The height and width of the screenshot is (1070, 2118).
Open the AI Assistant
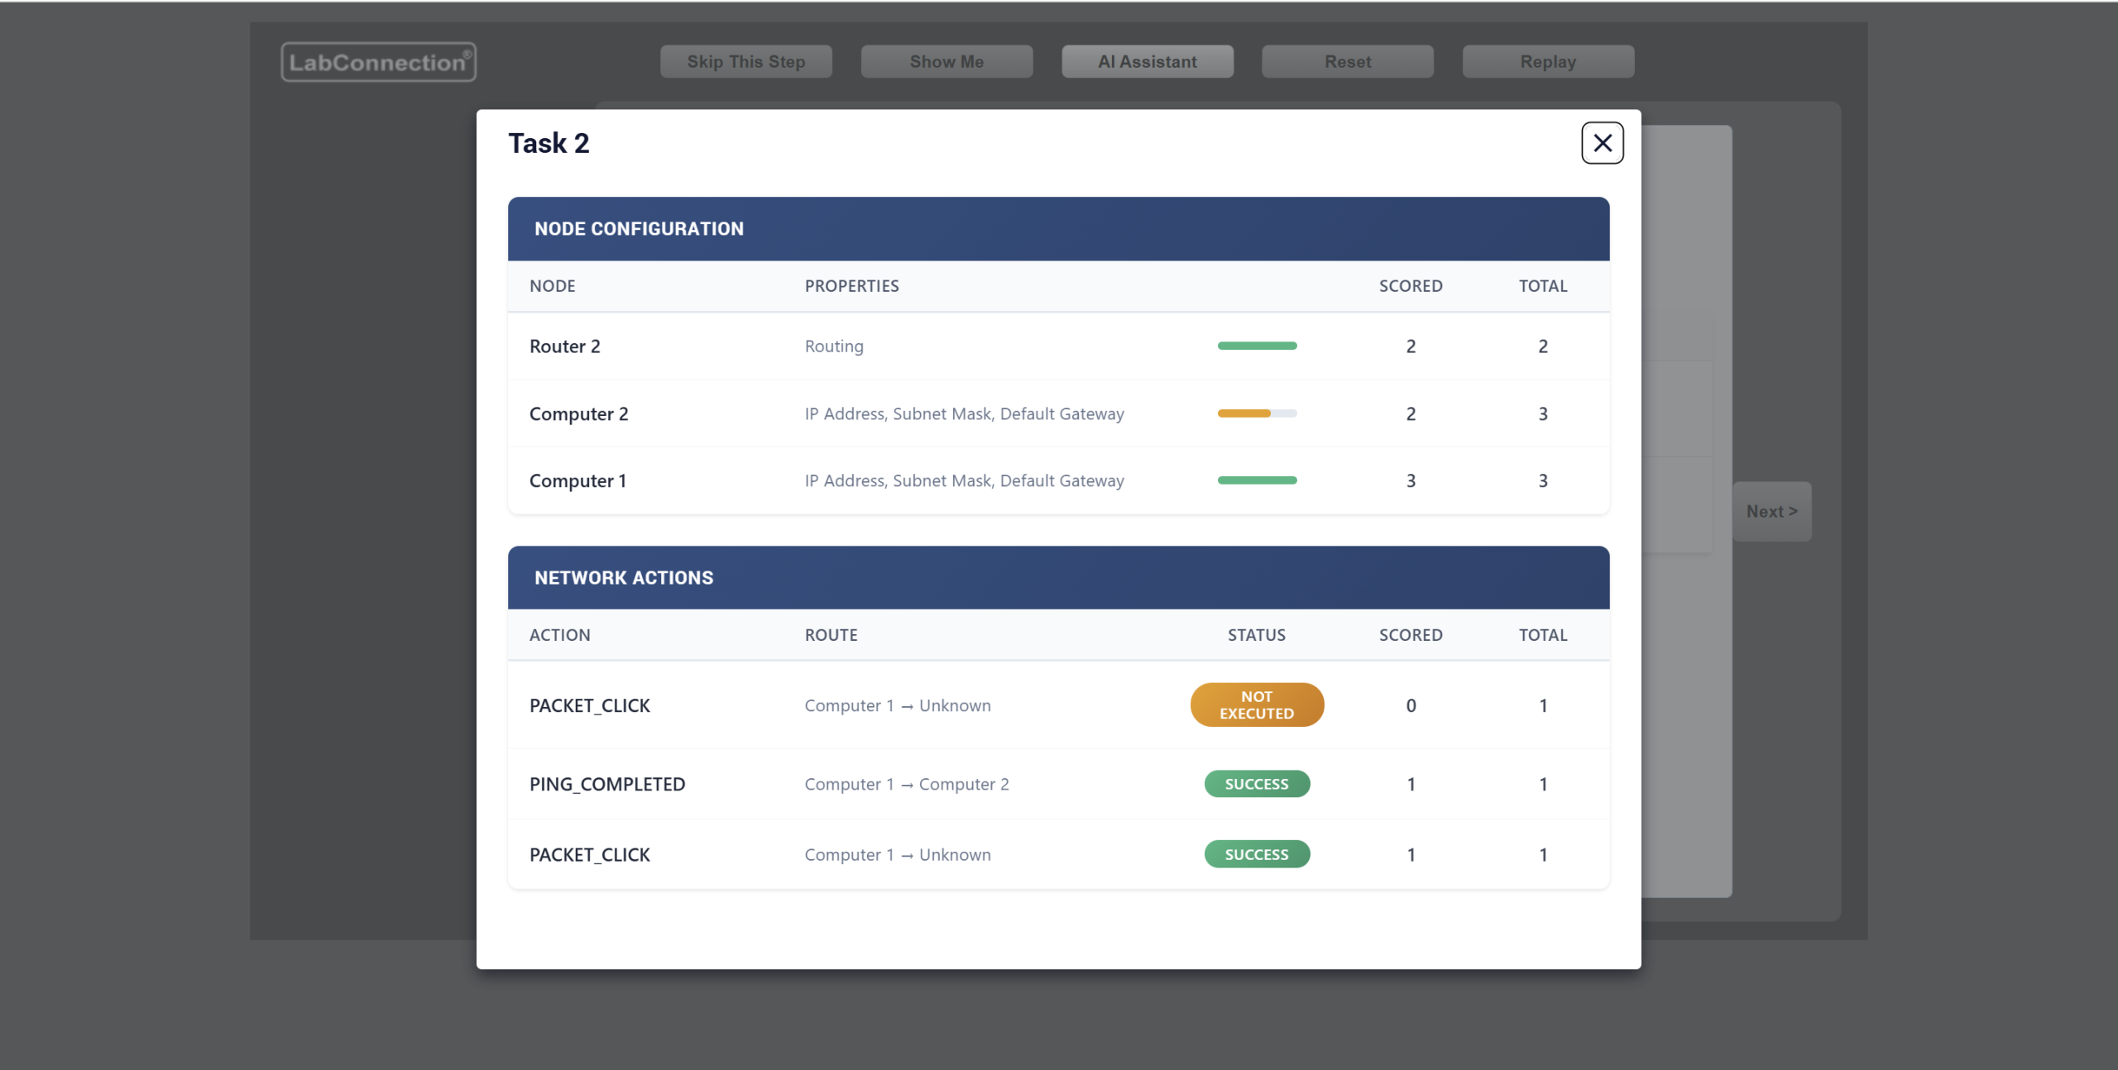tap(1147, 62)
